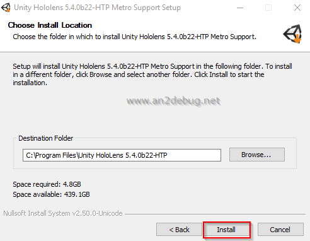
Task: Start installation with the Install button
Action: pos(227,230)
